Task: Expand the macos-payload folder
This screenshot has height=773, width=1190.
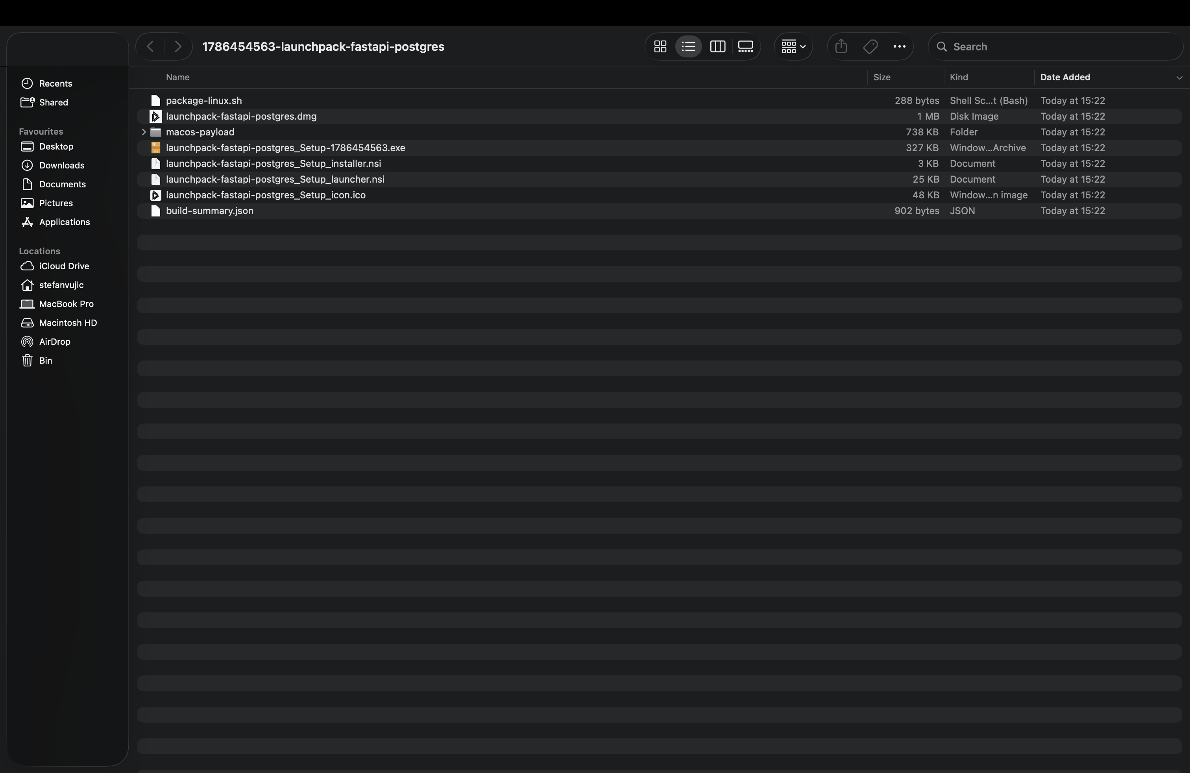Action: (144, 132)
